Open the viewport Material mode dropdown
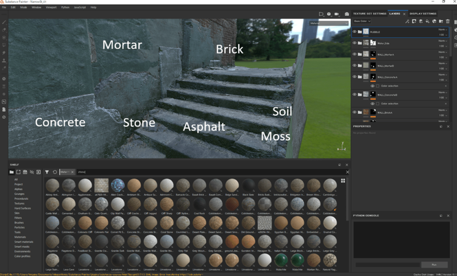457x276 pixels. pos(329,23)
